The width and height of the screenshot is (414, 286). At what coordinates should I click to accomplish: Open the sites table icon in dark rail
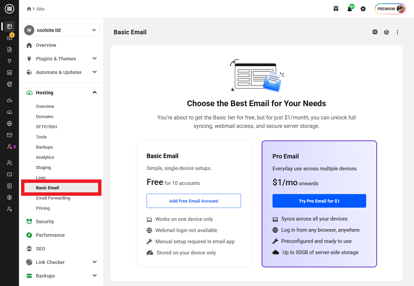(10, 26)
